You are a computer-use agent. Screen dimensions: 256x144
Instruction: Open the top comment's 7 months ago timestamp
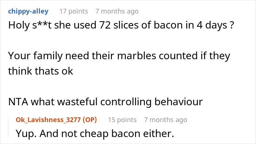[x=117, y=11]
